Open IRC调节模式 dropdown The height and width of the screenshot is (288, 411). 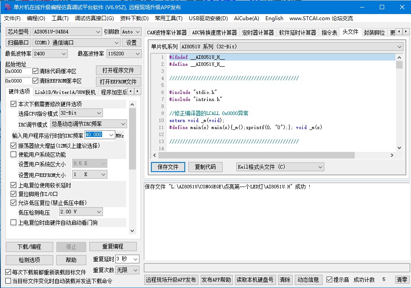click(88, 124)
